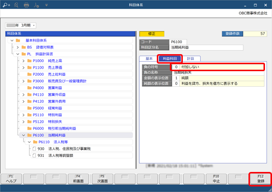Click the folder icon of P6000 税引前当期純利益
This screenshot has height=192, width=272.
(x=30, y=128)
